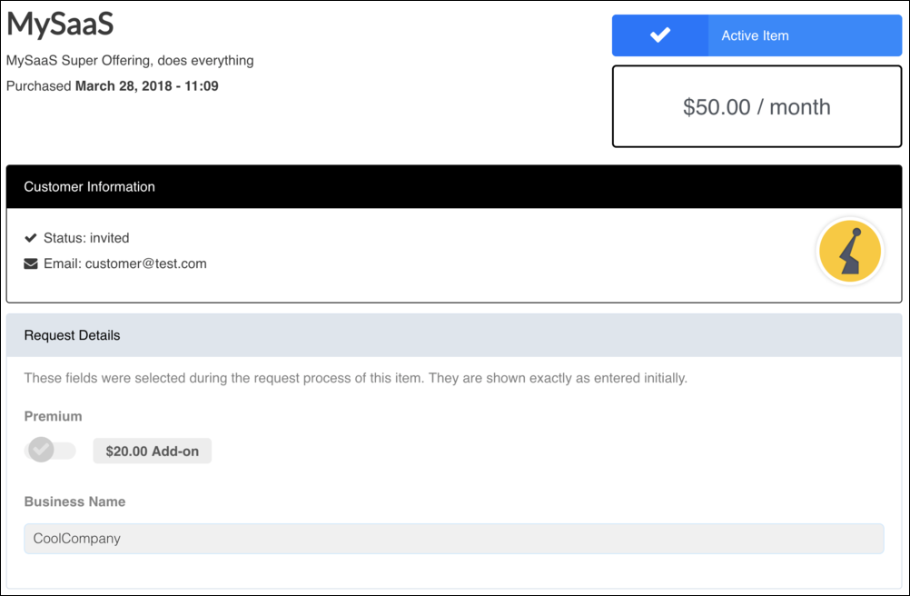This screenshot has width=910, height=596.
Task: Click the MySaaS title heading
Action: pyautogui.click(x=60, y=25)
